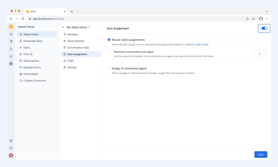Open the browser profile icon

click(261, 19)
